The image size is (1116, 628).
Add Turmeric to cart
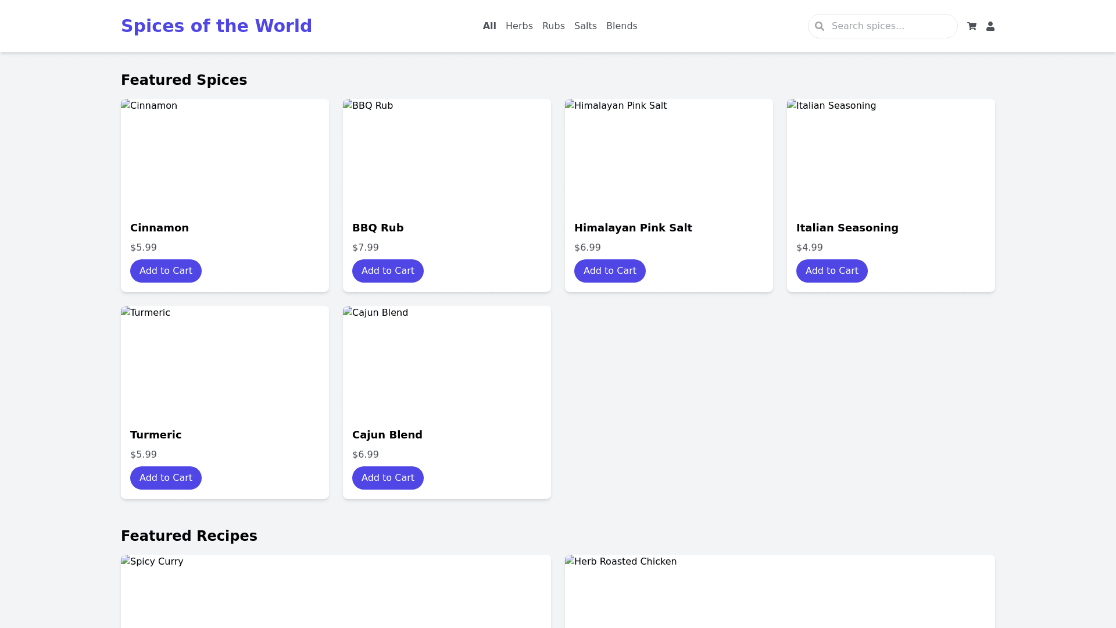(166, 478)
